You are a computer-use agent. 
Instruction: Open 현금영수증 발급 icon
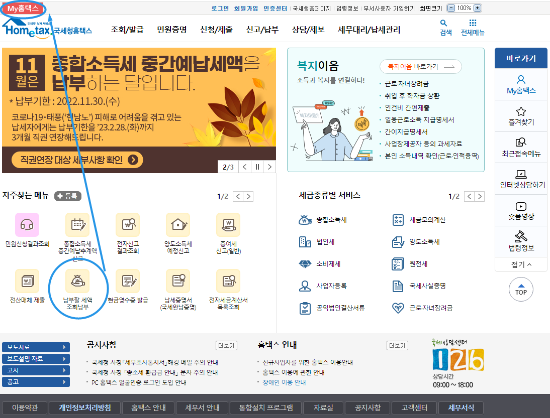tap(128, 281)
